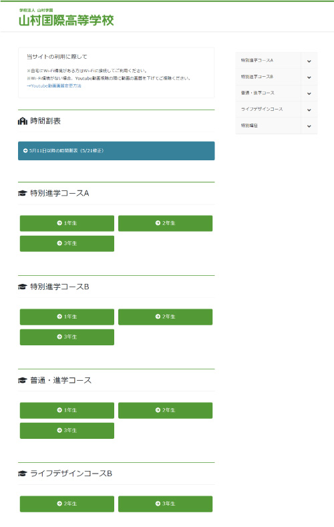Open 1年生 under 特別進学コースA
This screenshot has width=334, height=527.
click(67, 223)
